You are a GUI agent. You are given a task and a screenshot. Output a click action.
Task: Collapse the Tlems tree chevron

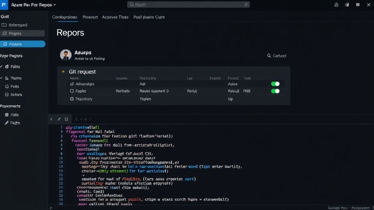tap(1, 78)
